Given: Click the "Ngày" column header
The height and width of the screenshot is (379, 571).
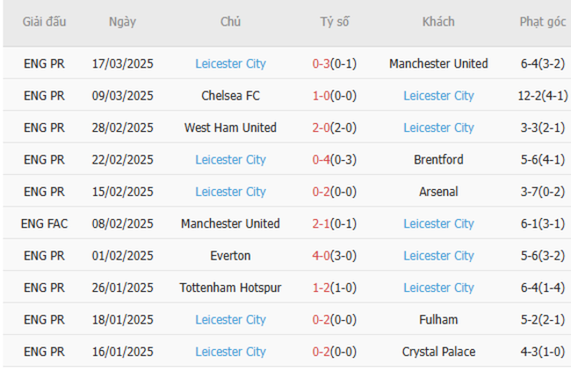Looking at the screenshot, I should (122, 22).
